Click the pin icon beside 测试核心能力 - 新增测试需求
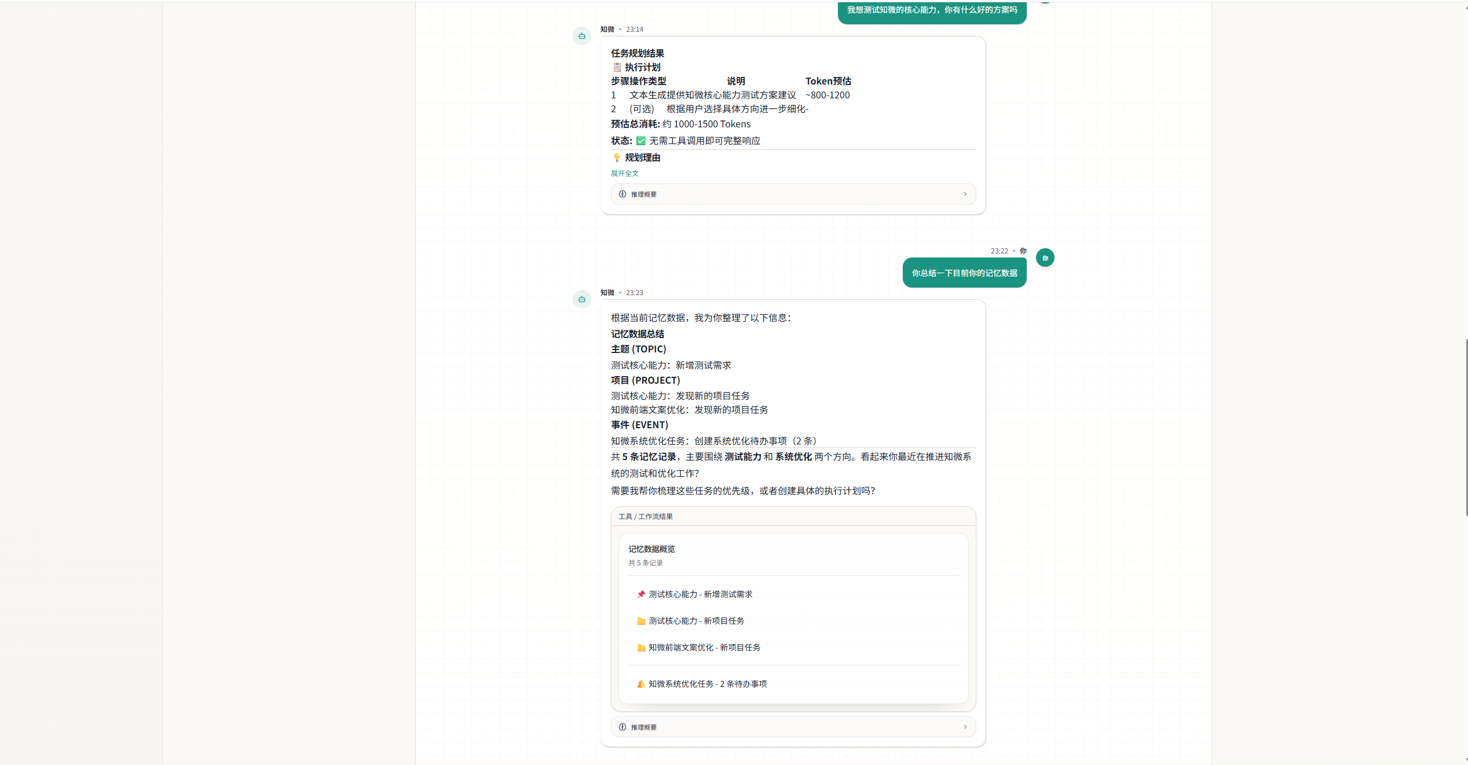Viewport: 1468px width, 765px height. coord(640,594)
